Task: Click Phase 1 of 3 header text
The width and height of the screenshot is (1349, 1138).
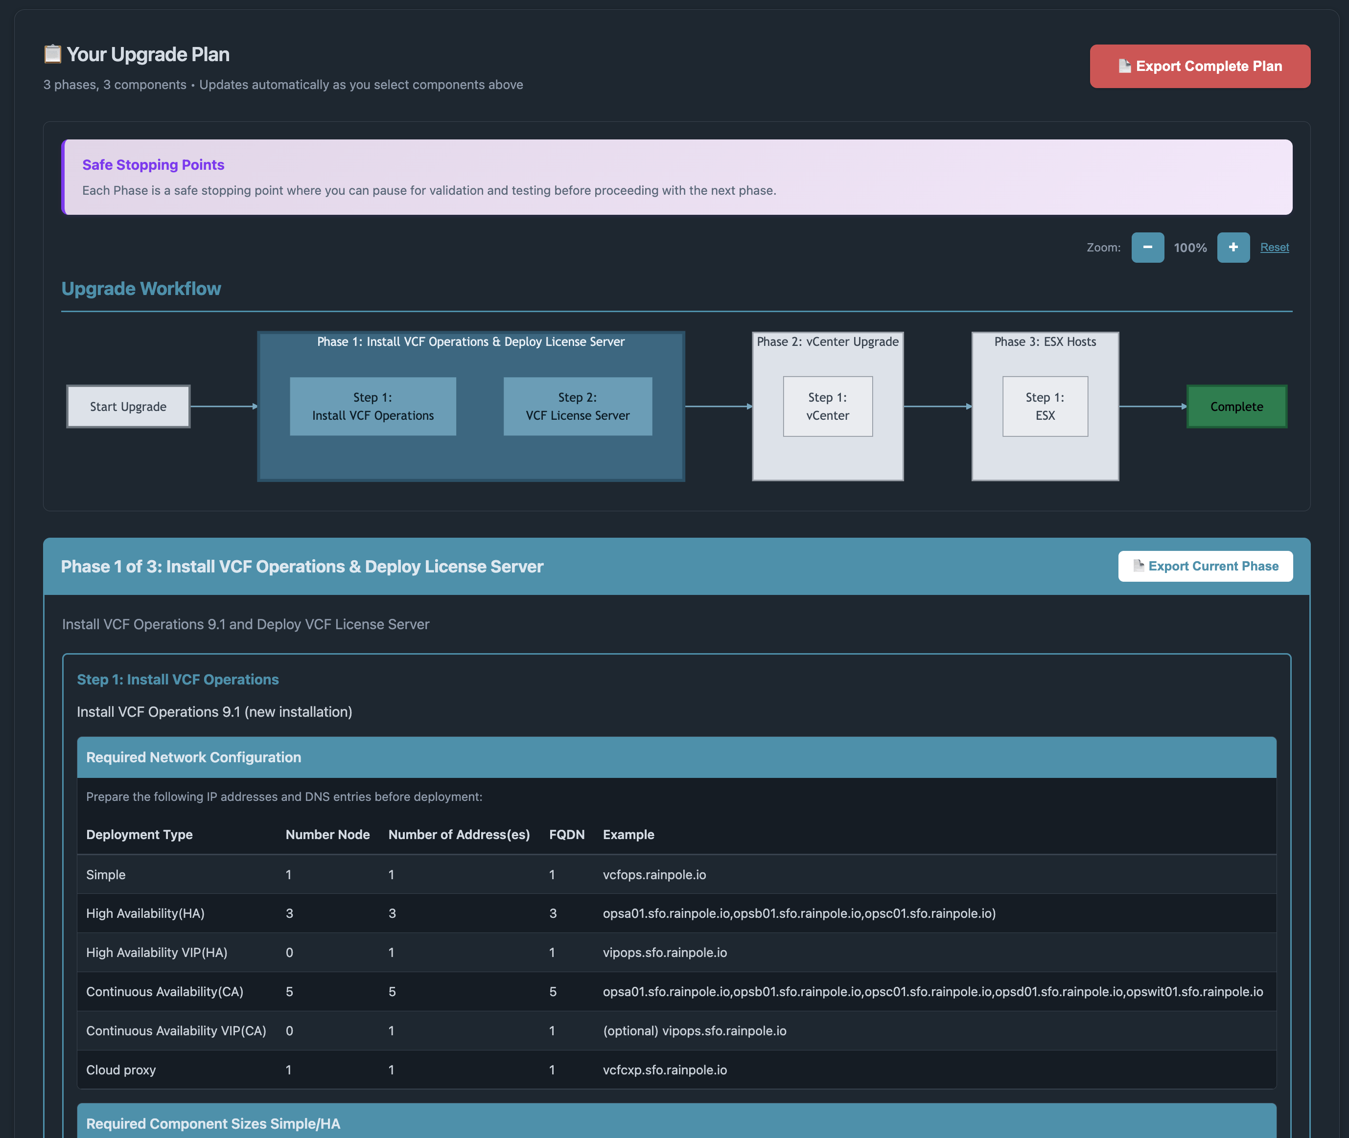Action: (x=302, y=567)
